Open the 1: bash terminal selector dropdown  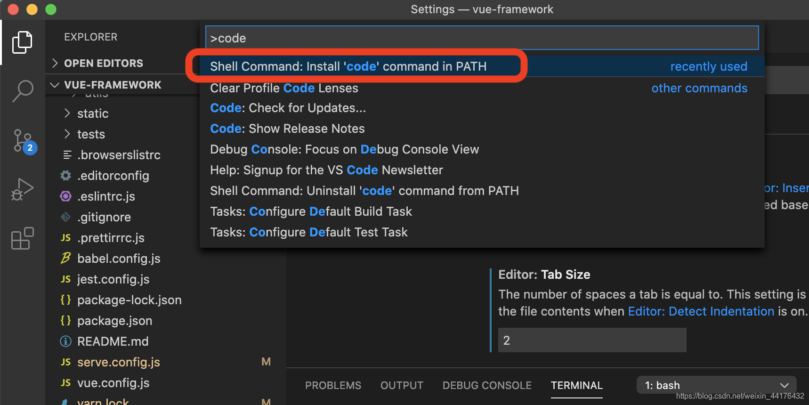coord(717,385)
